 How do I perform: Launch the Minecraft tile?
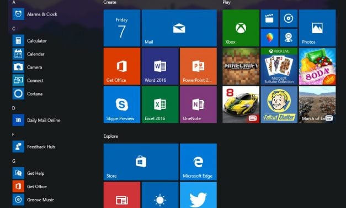(241, 66)
